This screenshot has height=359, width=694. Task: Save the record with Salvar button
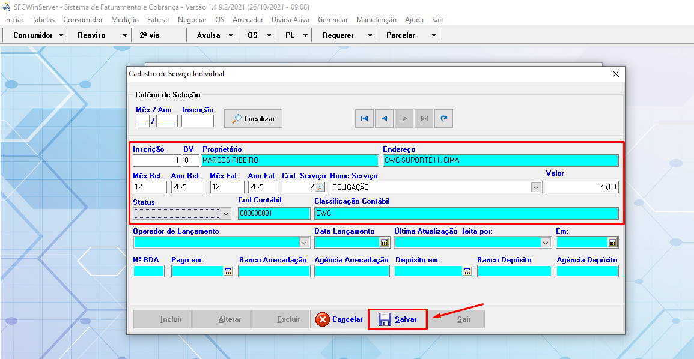click(x=397, y=319)
